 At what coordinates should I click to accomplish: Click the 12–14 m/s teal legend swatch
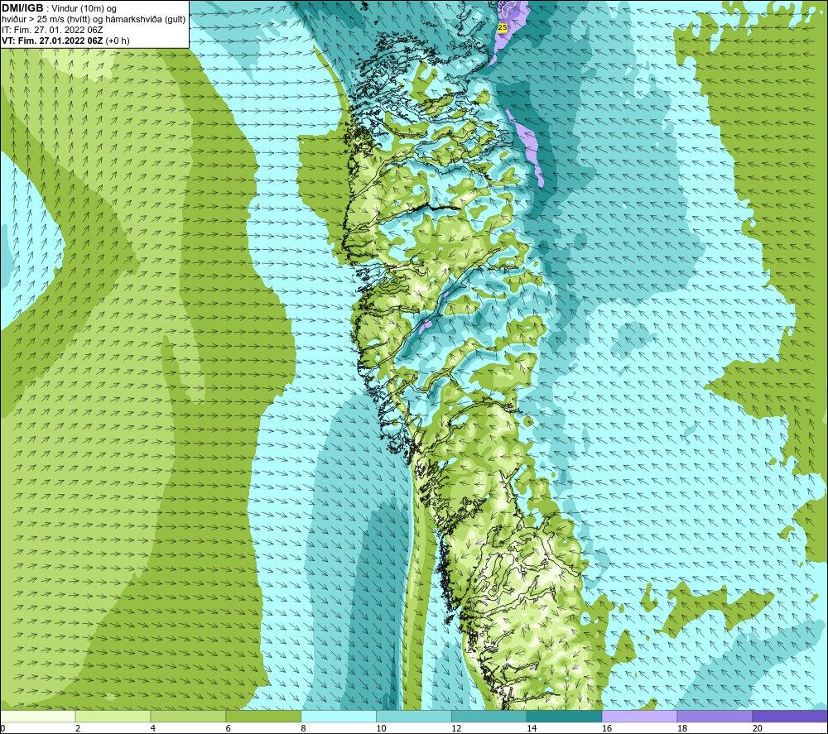click(x=489, y=716)
